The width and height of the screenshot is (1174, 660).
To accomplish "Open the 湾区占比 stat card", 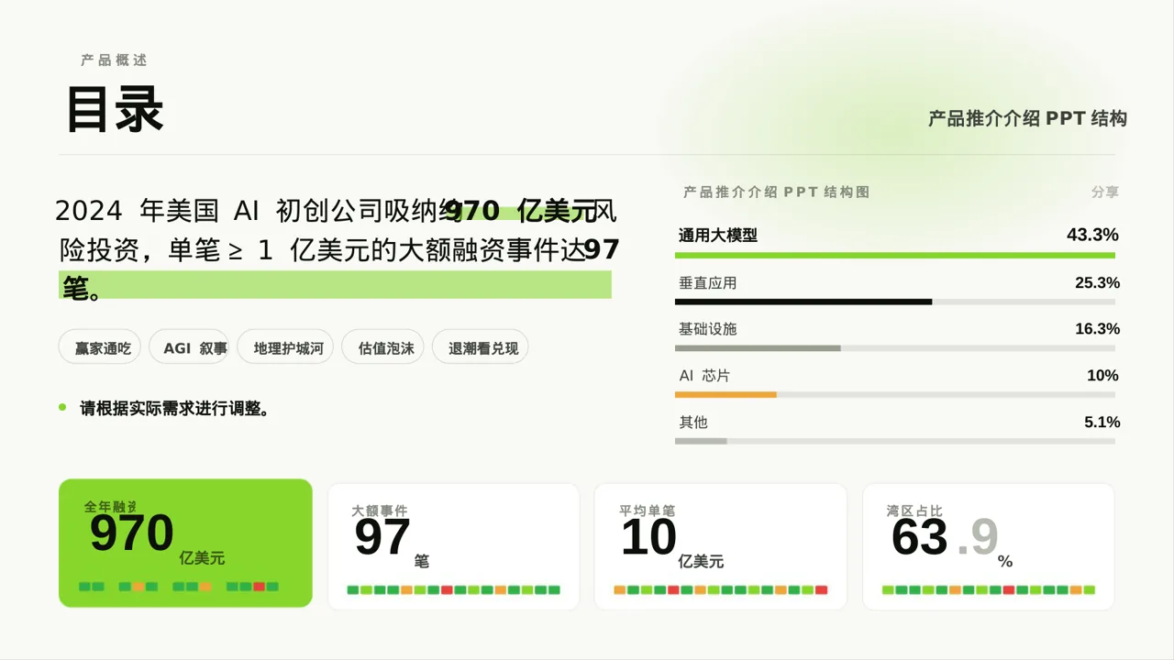I will pos(989,546).
